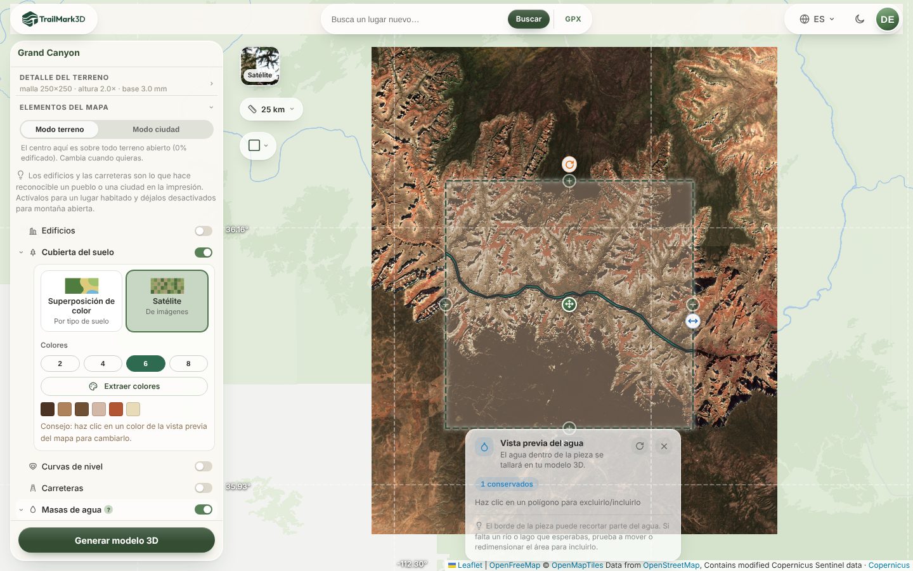Select Modo terreno tab
913x571 pixels.
click(60, 129)
